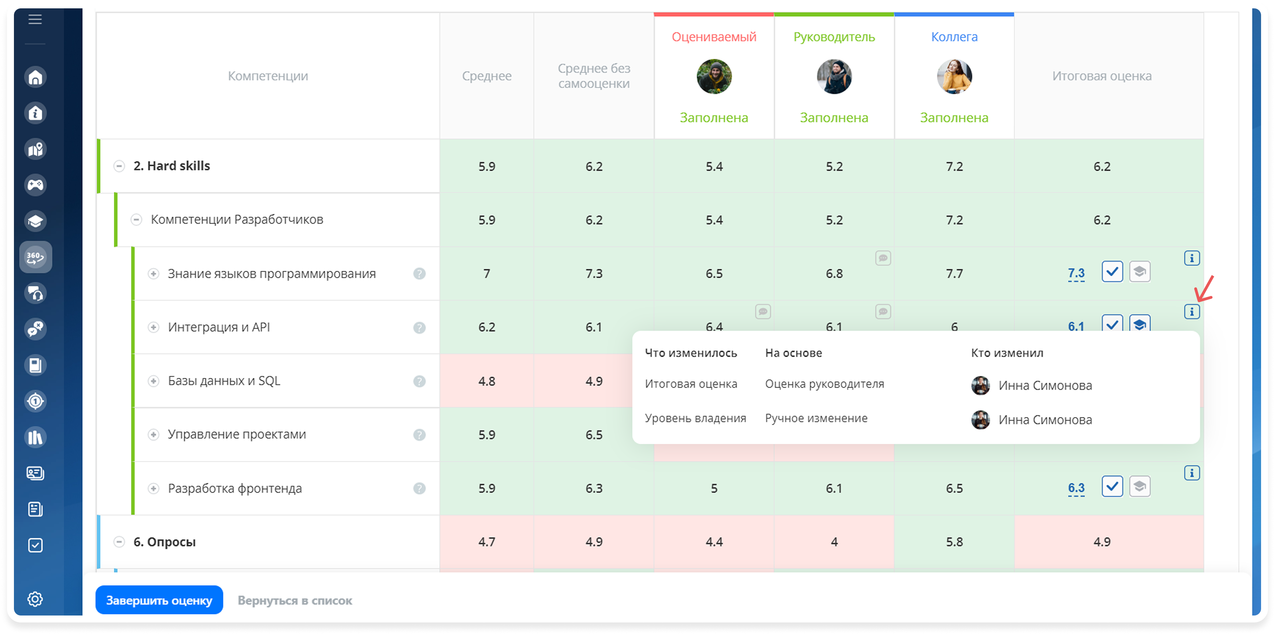The image size is (1275, 635).
Task: Click the home icon in sidebar
Action: (x=35, y=77)
